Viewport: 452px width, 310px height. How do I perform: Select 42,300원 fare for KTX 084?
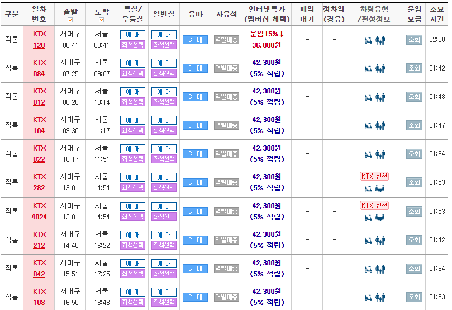pyautogui.click(x=267, y=63)
